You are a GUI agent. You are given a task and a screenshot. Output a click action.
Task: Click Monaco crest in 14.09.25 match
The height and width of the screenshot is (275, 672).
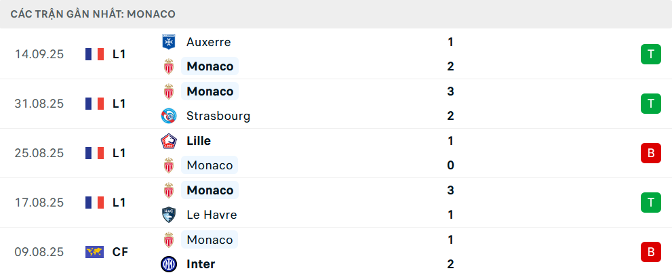click(167, 66)
